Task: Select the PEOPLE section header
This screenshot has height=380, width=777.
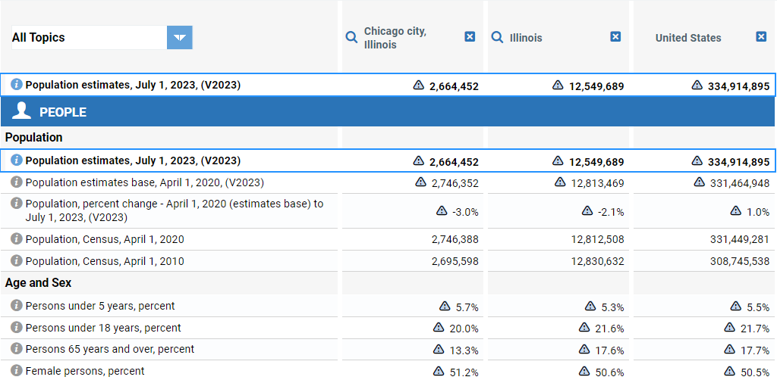Action: (63, 112)
